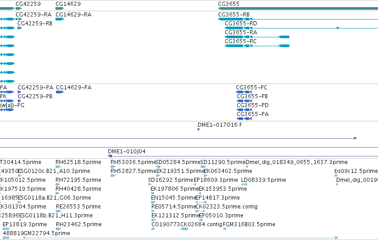The width and height of the screenshot is (378, 240).
Task: Click the EP18609.3prime EST label
Action: (x=216, y=180)
